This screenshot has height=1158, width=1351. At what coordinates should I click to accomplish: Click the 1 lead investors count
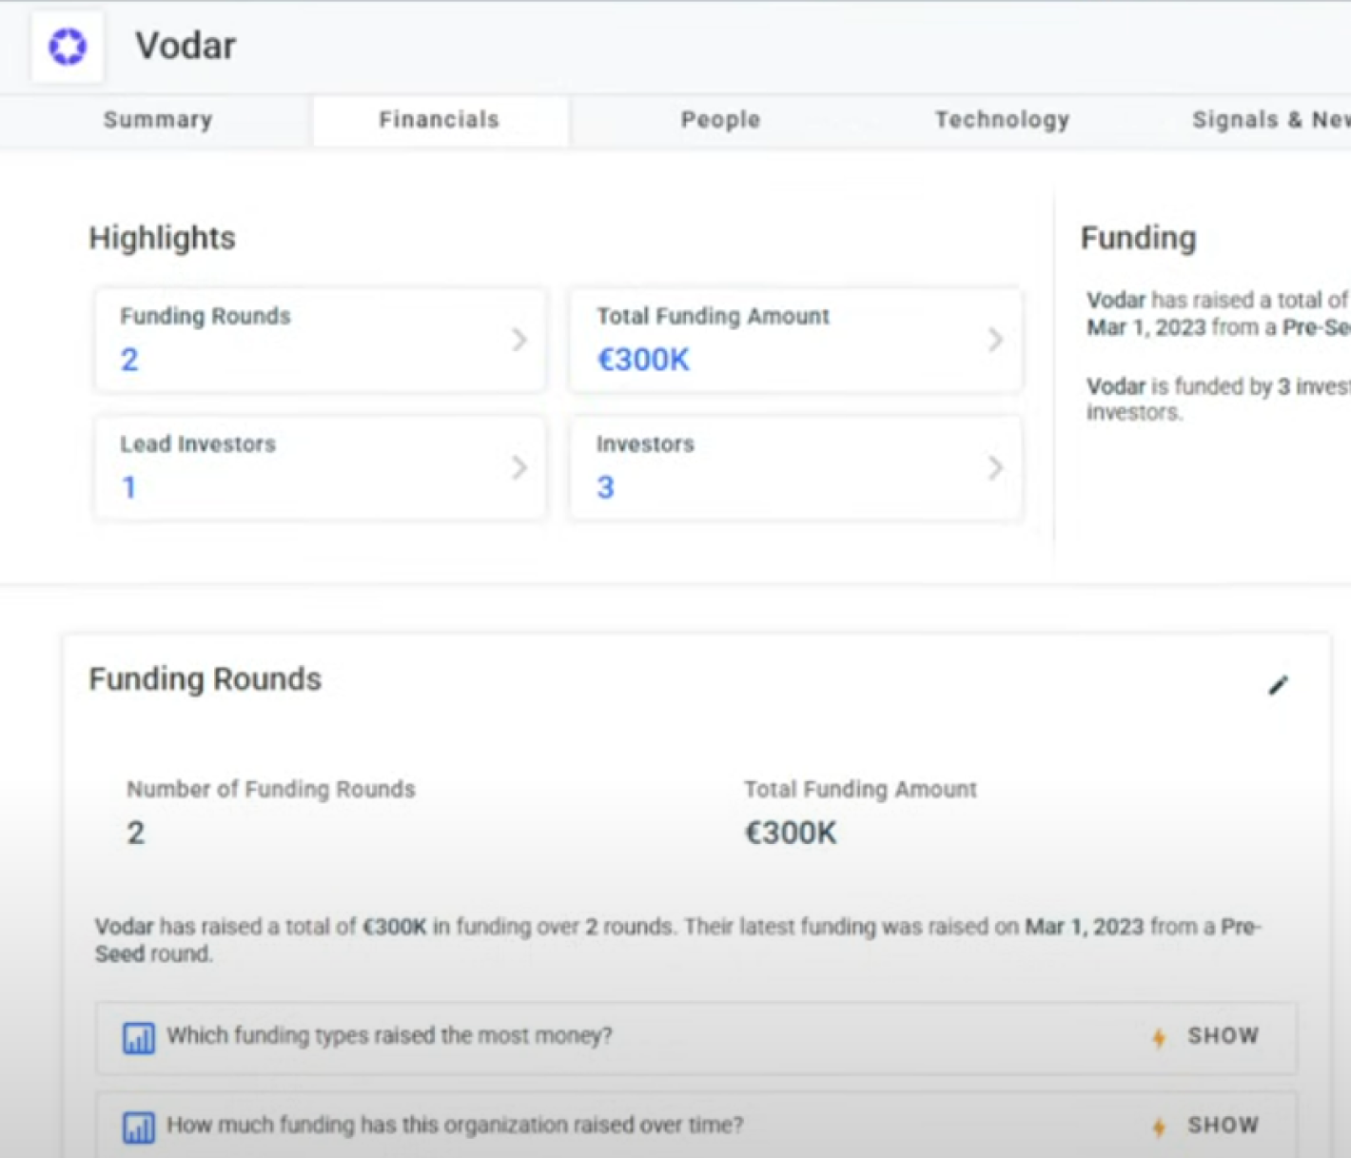click(x=129, y=487)
